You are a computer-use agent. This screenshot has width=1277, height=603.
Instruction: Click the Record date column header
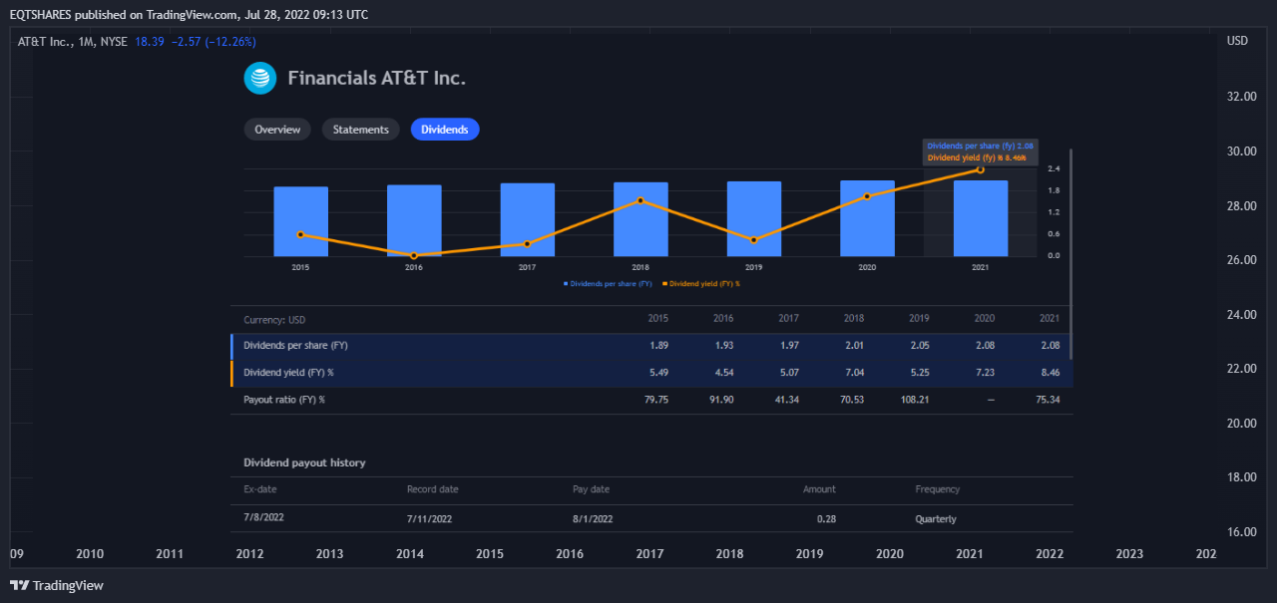pos(433,489)
